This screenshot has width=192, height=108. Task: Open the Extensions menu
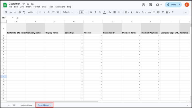60,7
